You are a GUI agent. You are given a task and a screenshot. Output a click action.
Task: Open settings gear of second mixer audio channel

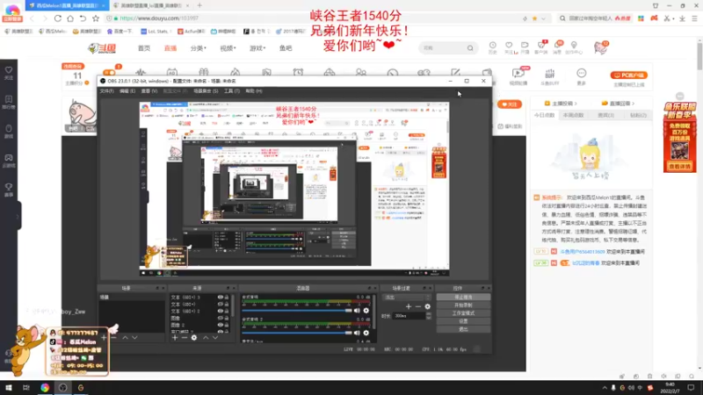366,333
